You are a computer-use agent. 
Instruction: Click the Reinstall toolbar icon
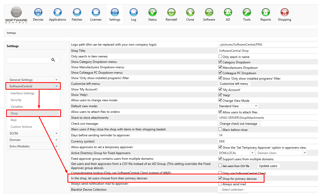171,12
